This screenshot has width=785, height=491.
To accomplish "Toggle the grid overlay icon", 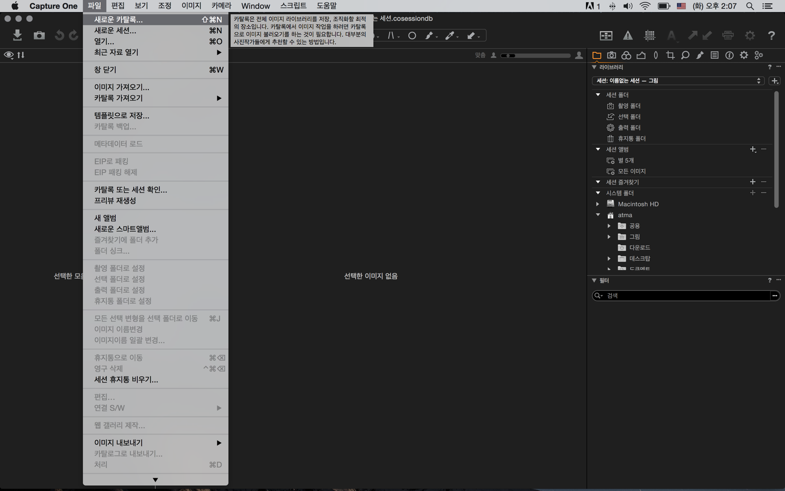I will (x=649, y=36).
